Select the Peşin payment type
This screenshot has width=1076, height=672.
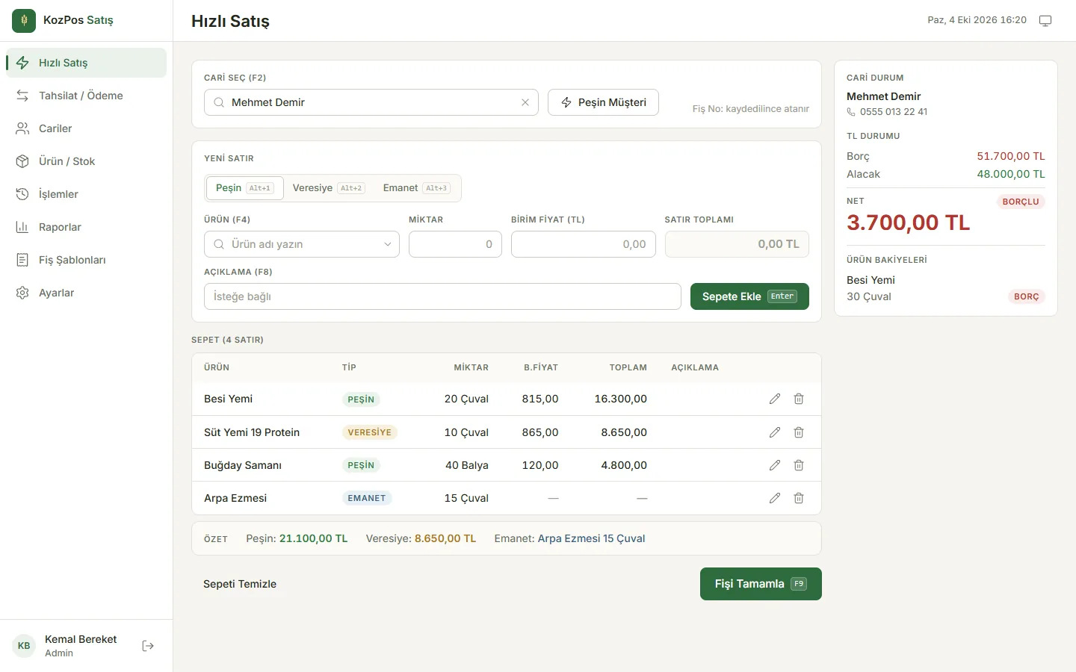click(245, 188)
